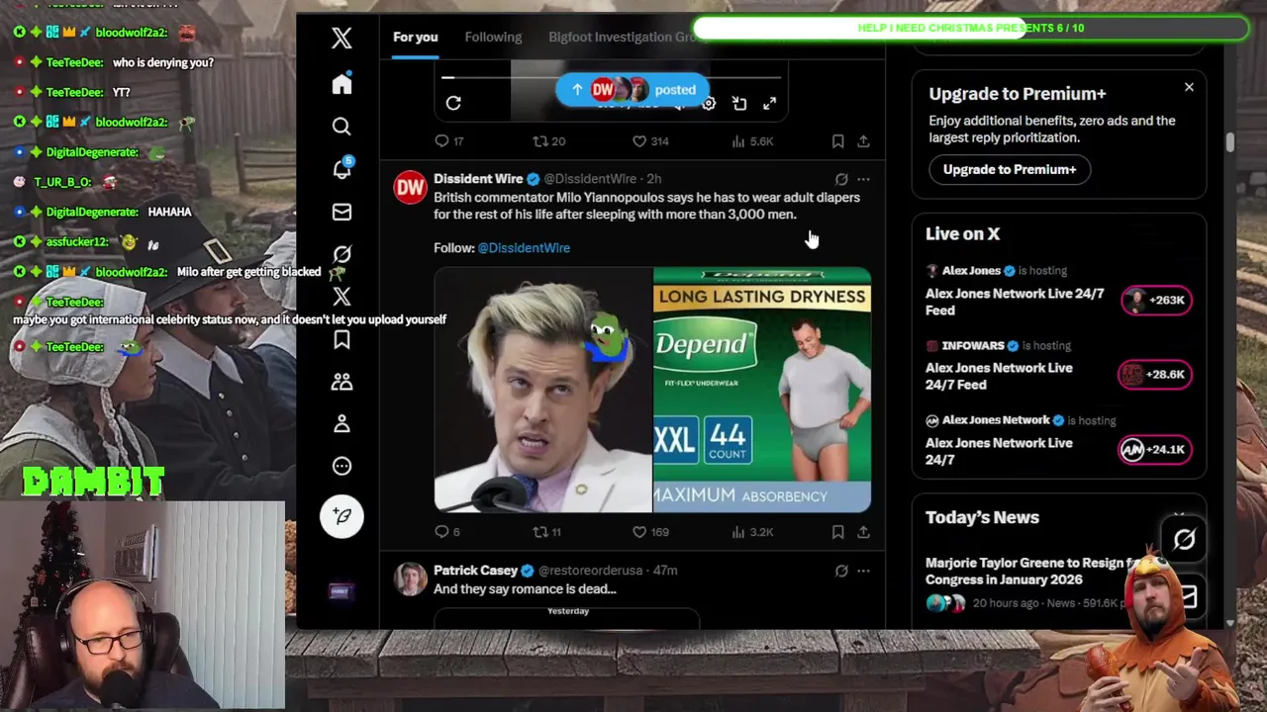The image size is (1267, 712).
Task: Share the post with 314 likes
Action: point(863,141)
